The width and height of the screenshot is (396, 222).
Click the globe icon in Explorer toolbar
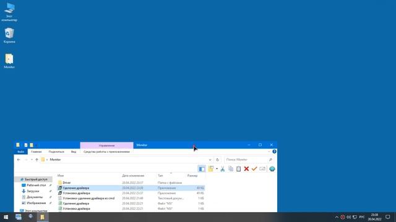click(x=272, y=169)
